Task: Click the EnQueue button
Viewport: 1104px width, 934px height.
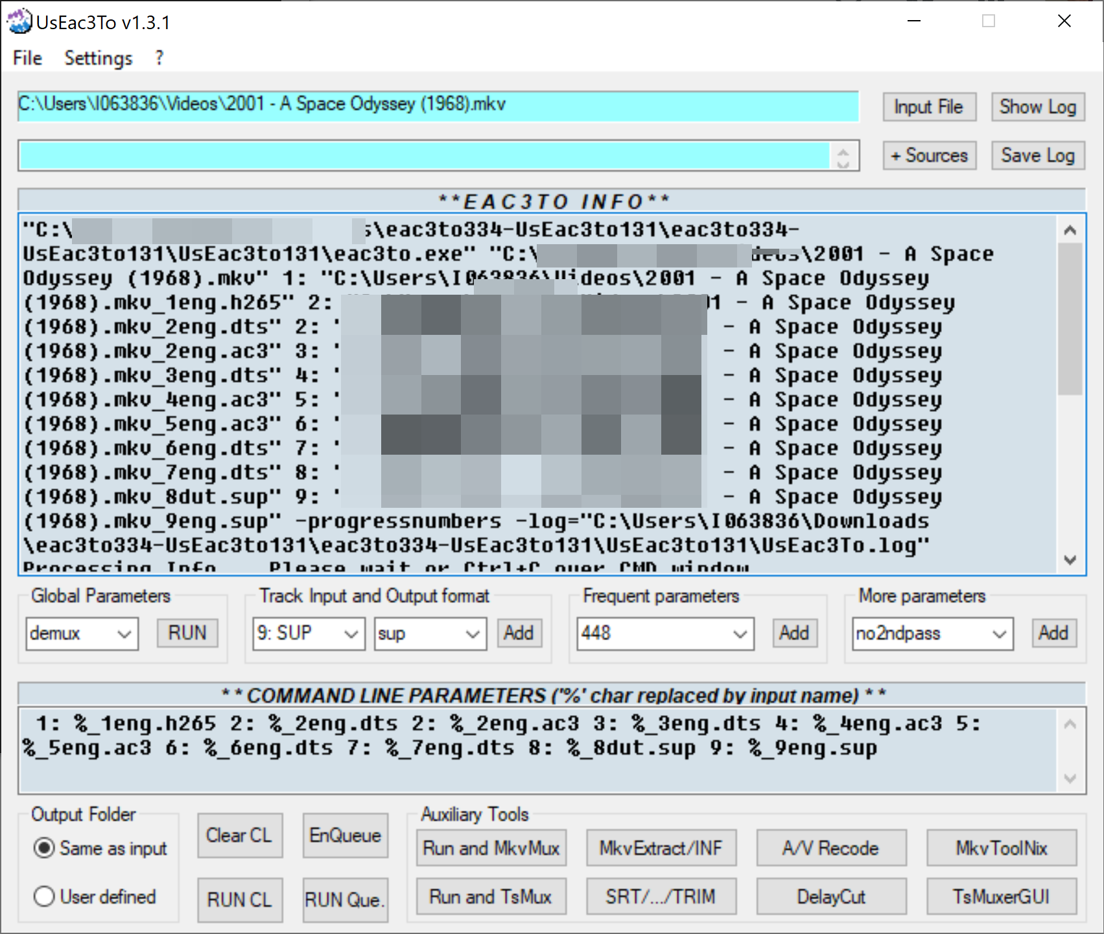Action: coord(346,836)
